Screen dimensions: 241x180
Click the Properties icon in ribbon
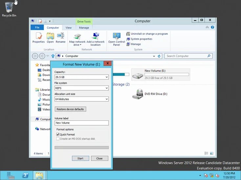click(x=38, y=38)
